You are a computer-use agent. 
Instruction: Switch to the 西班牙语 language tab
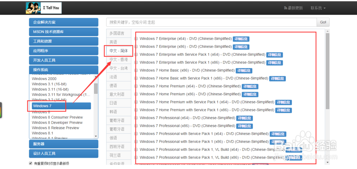pyautogui.click(x=119, y=146)
